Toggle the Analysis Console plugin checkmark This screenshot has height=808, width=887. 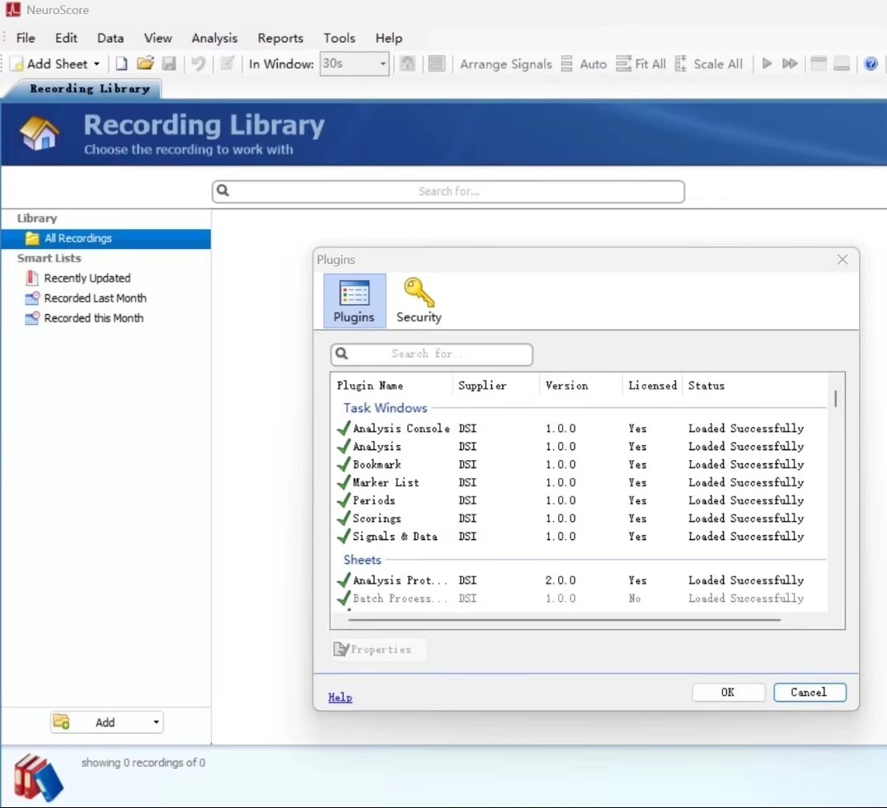[x=344, y=429]
